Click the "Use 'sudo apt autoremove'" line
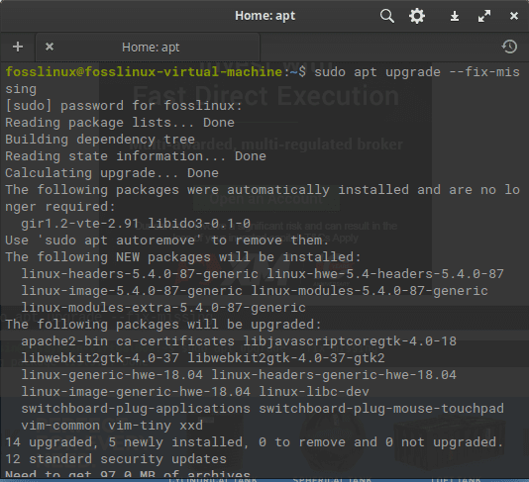The width and height of the screenshot is (529, 482). pyautogui.click(x=167, y=240)
